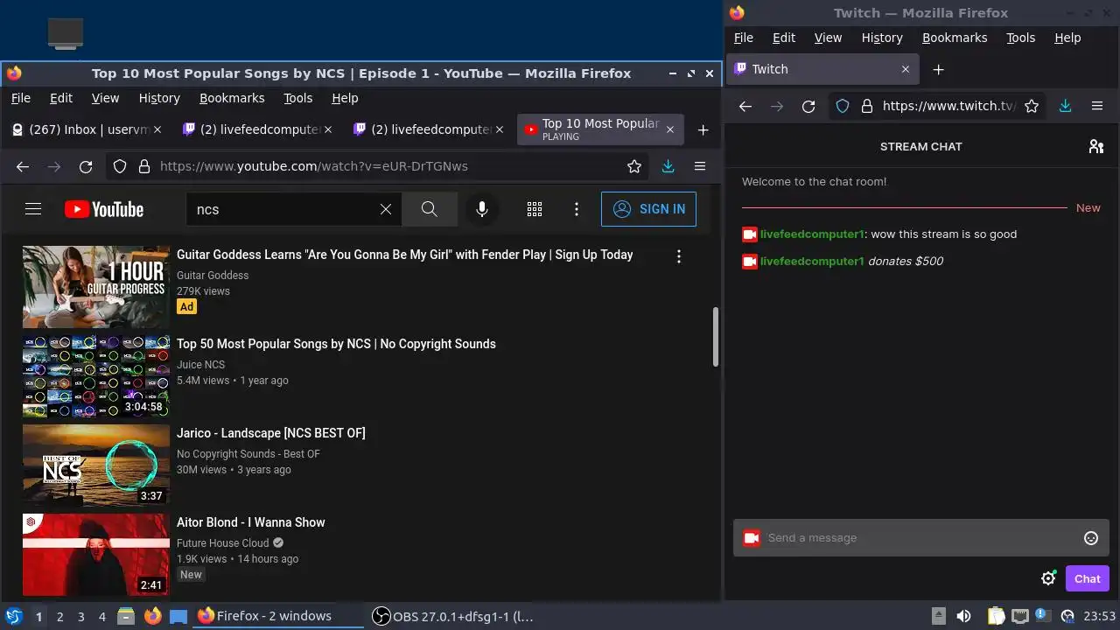Click tracking protection shield in YouTube window
This screenshot has width=1120, height=630.
pyautogui.click(x=120, y=166)
